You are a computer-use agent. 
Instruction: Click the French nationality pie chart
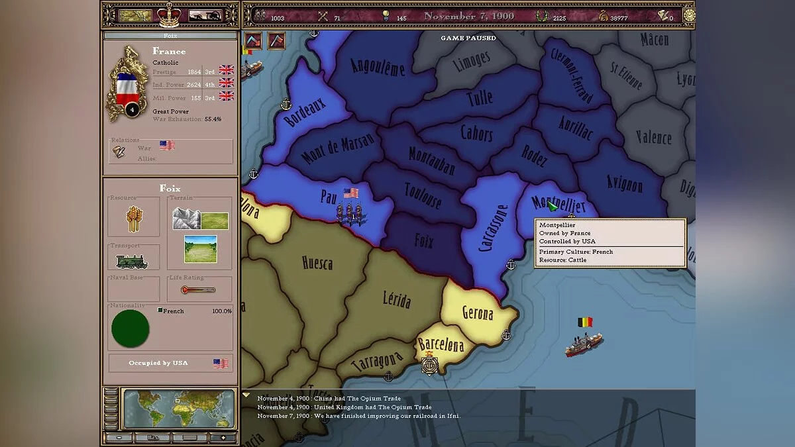tap(131, 328)
